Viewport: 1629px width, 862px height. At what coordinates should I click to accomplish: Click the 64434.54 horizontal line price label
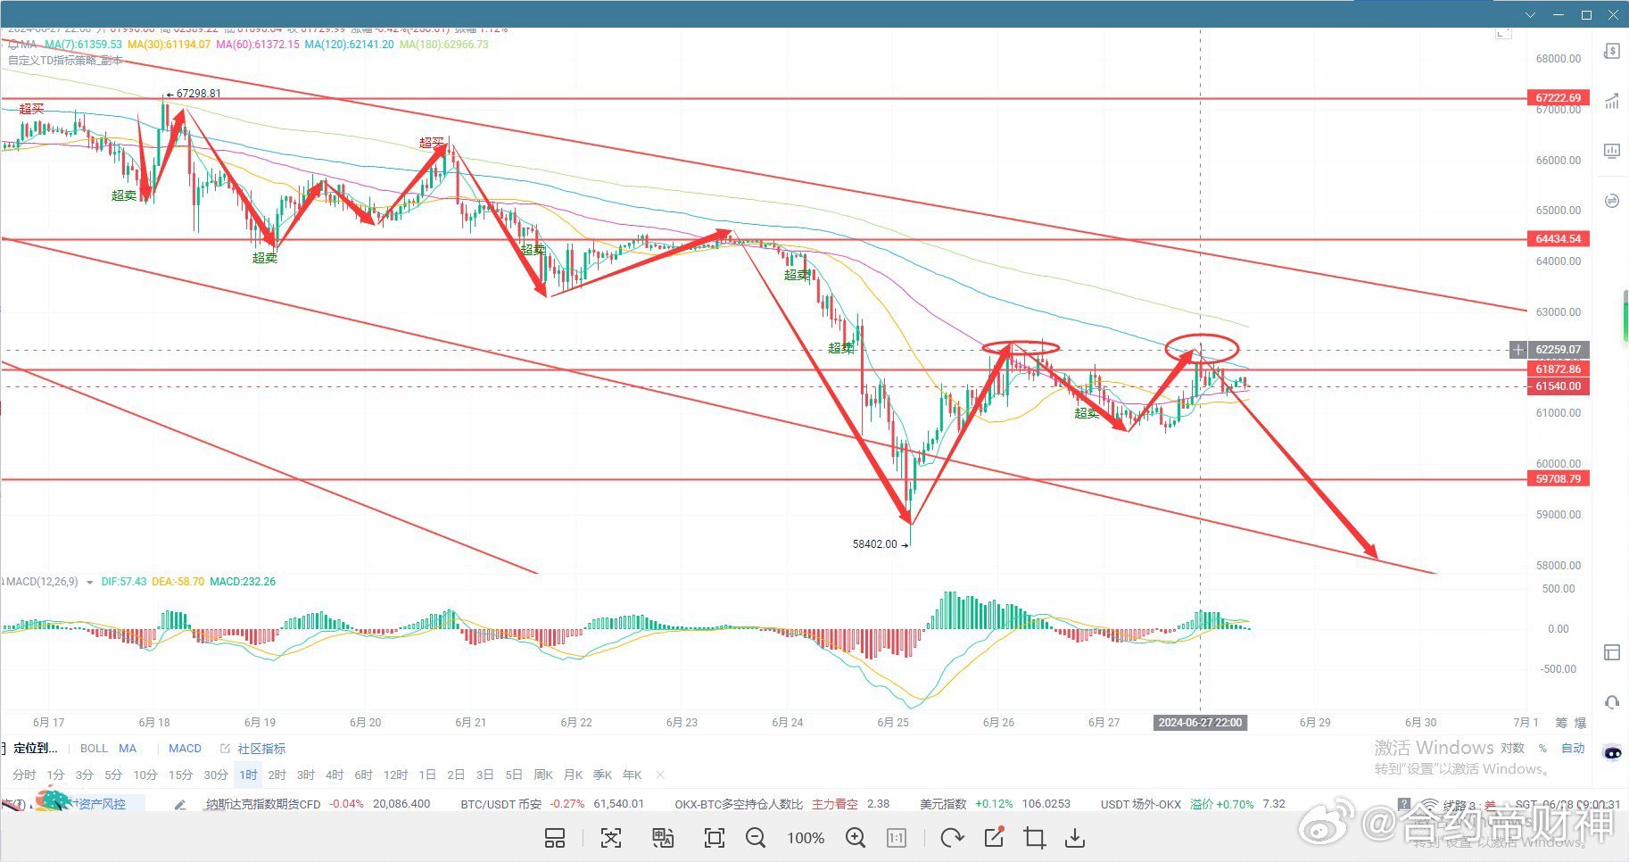click(1559, 239)
